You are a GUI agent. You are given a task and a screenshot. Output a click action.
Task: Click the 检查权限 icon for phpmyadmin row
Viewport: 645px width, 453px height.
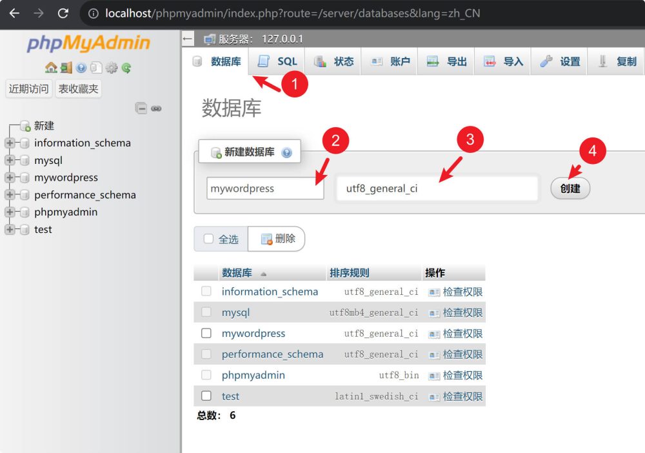(434, 376)
